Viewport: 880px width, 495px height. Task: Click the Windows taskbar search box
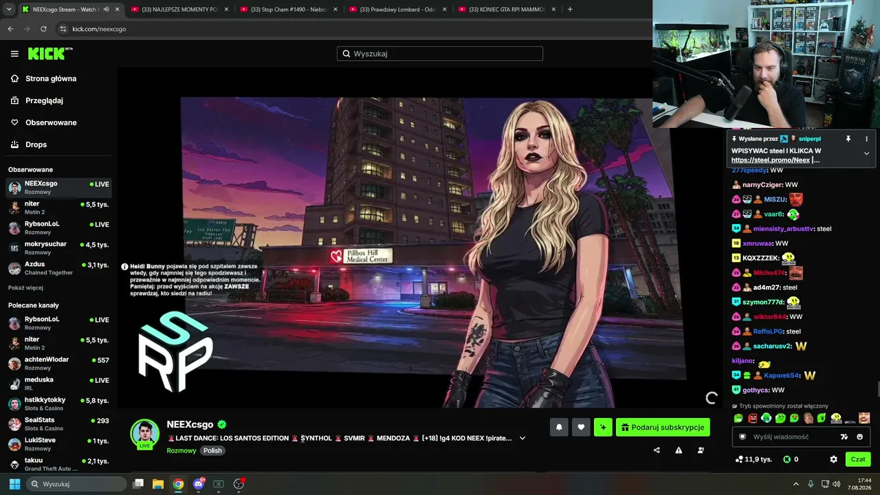(x=77, y=484)
